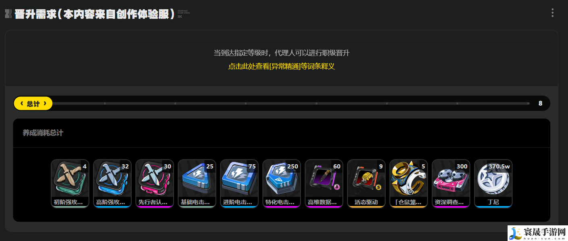Select the yellow 总计 slider handle
Image resolution: width=568 pixels, height=241 pixels.
pos(33,103)
